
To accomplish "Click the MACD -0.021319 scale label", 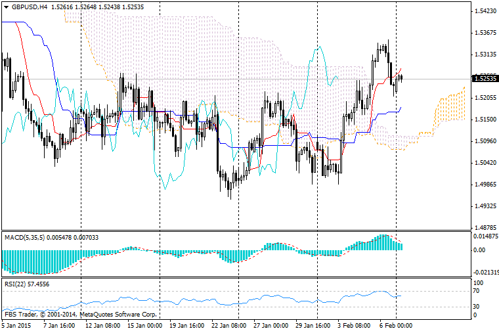I will click(x=485, y=272).
